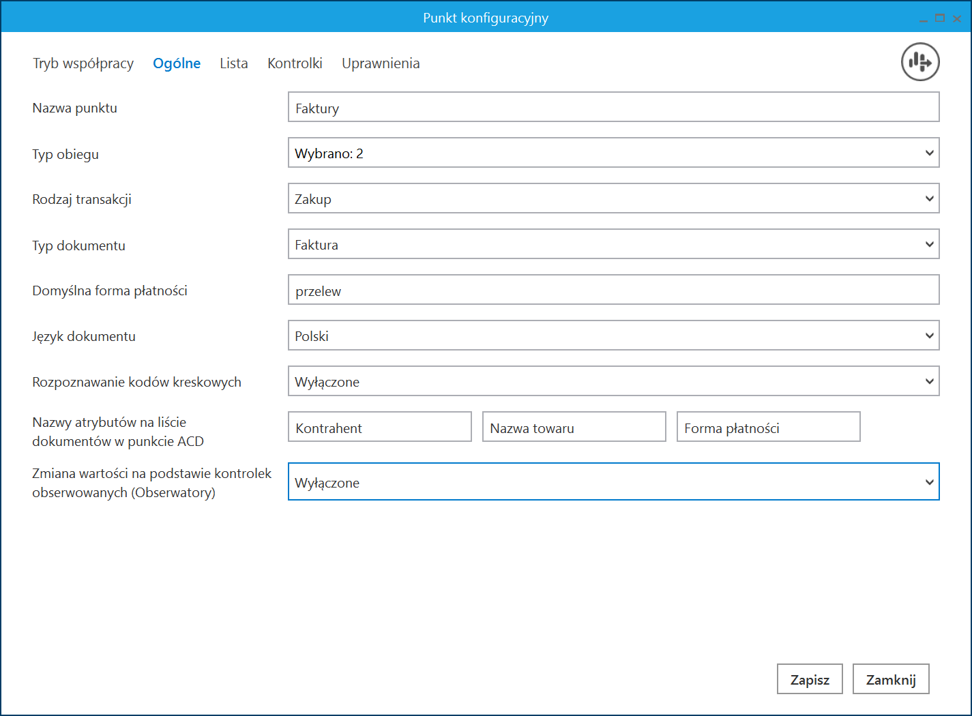Image resolution: width=972 pixels, height=716 pixels.
Task: Click the Nazwa towaru attribute field
Action: [574, 428]
